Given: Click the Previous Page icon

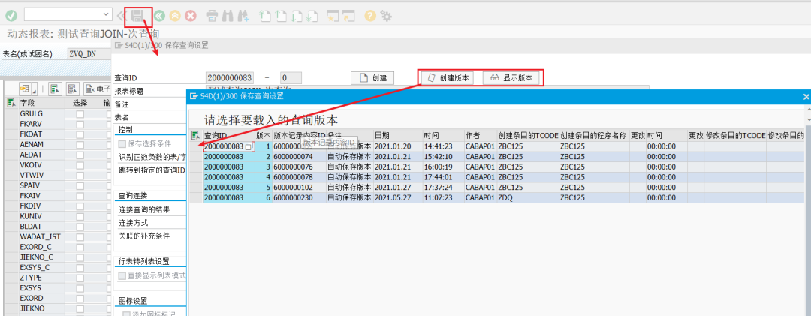Looking at the screenshot, I should [x=280, y=16].
